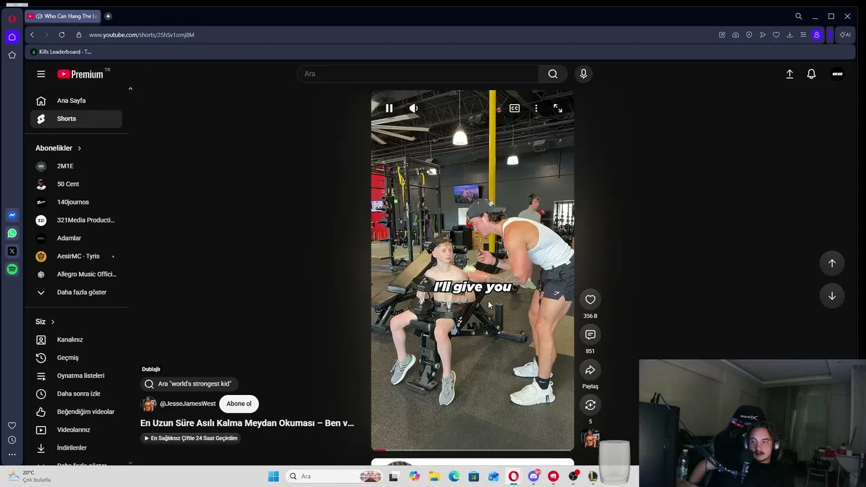Go back with the browser back arrow

pyautogui.click(x=32, y=34)
